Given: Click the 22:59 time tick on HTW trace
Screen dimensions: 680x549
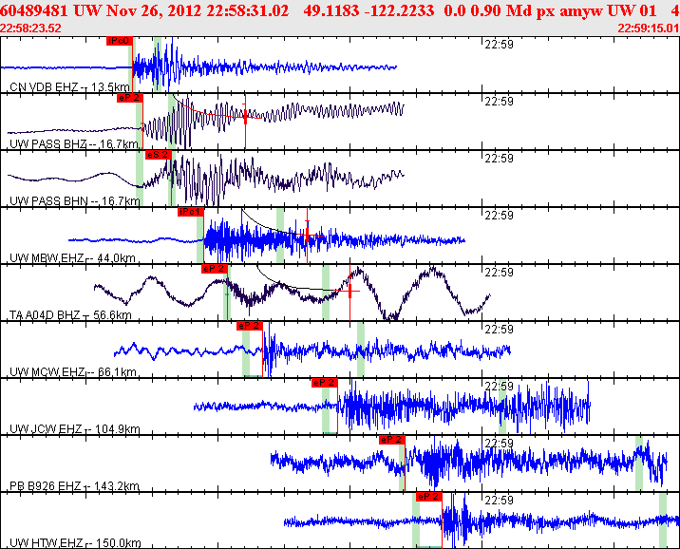Looking at the screenshot, I should pyautogui.click(x=499, y=500).
